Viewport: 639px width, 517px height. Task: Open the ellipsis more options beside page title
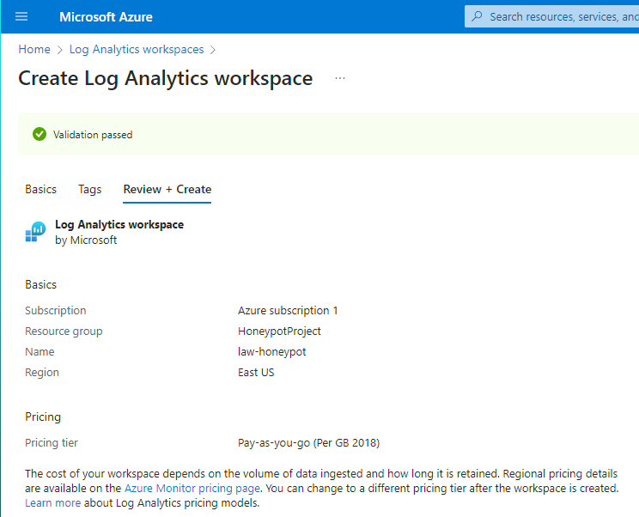[x=340, y=78]
